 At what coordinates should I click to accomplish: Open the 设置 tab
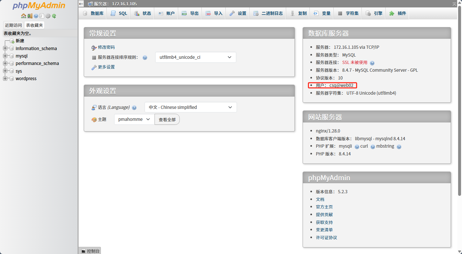tap(238, 13)
